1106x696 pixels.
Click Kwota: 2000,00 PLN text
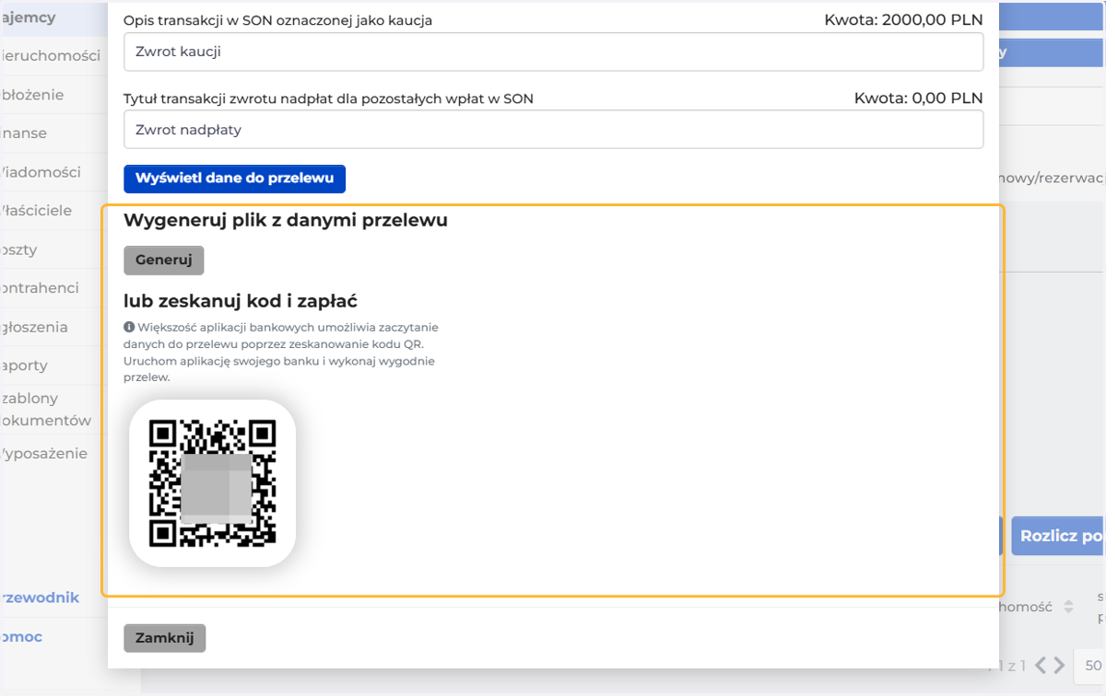904,19
